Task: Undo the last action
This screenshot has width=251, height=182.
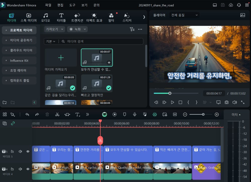Action: (x=27, y=114)
